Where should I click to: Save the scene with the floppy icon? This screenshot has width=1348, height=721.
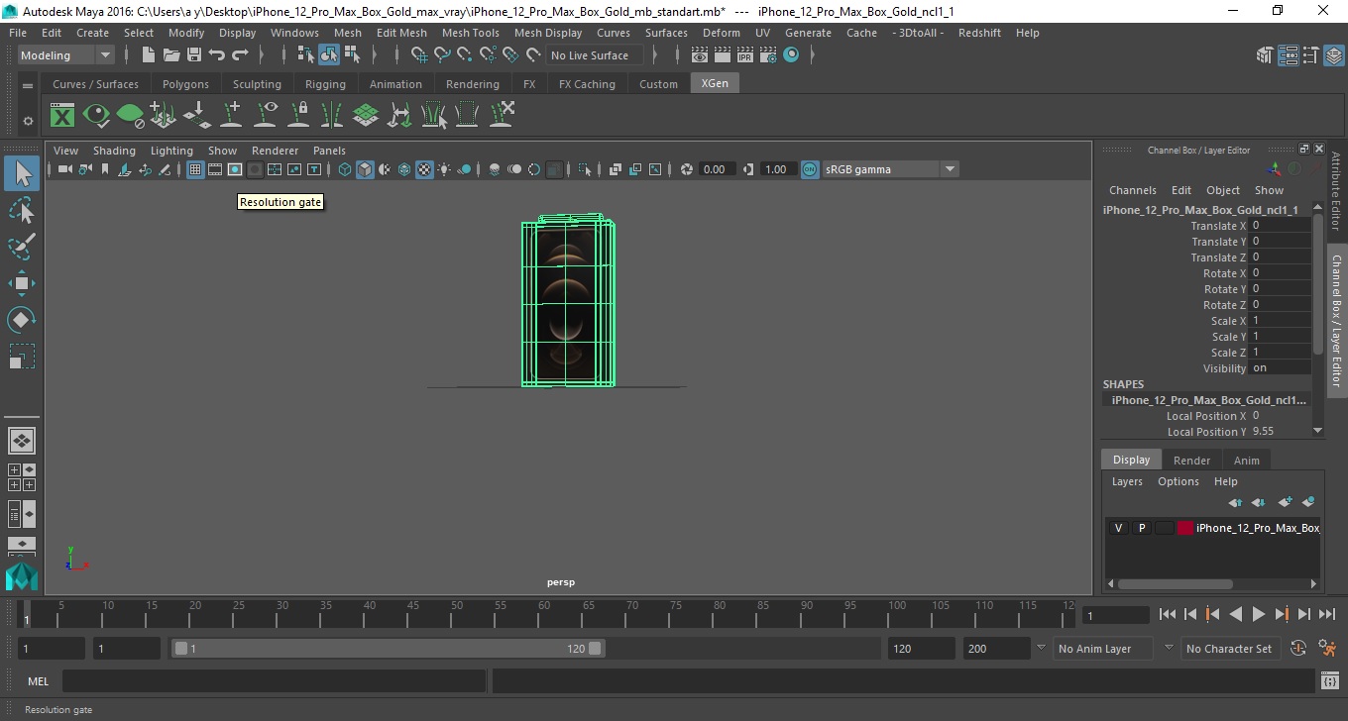pos(194,55)
